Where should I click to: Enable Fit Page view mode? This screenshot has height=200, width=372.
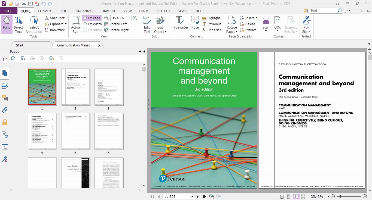92,18
